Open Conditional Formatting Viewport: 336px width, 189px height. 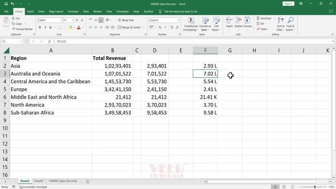point(191,24)
